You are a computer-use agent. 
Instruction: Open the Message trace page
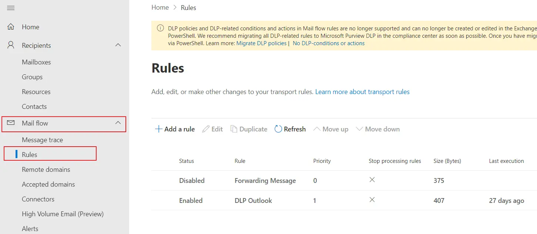tap(42, 140)
